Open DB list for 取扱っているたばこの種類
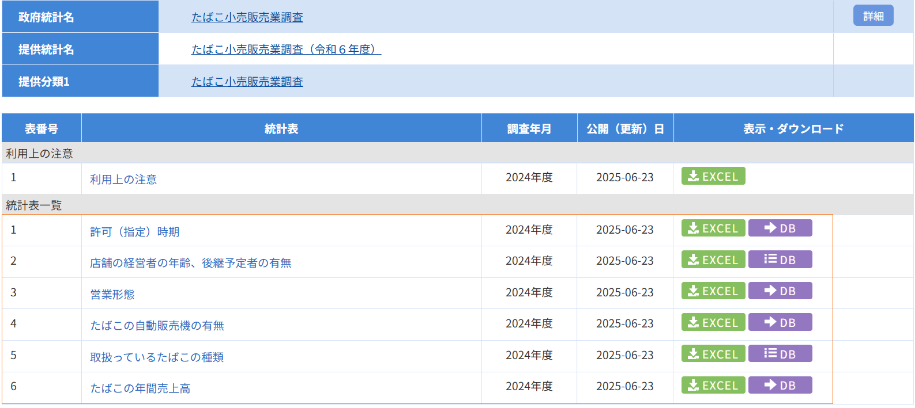915x408 pixels. 780,354
